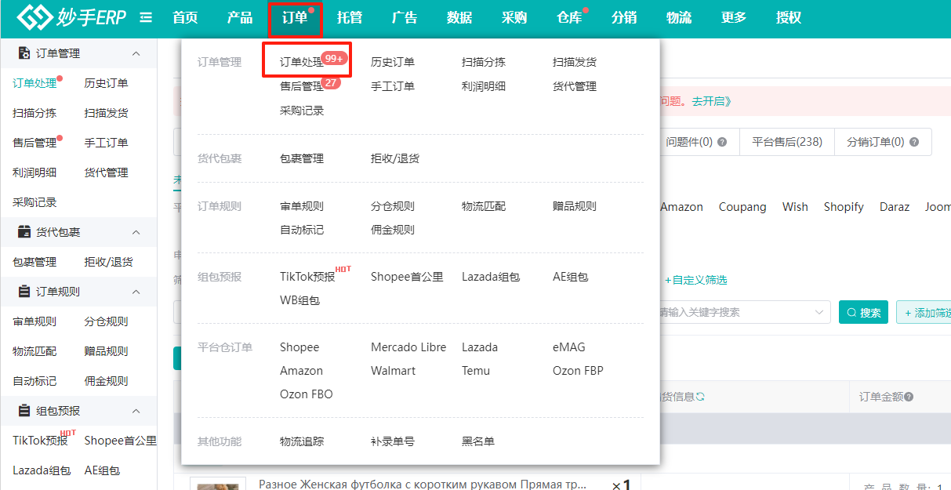Click the 货代包裹 section icon in the sidebar
This screenshot has height=490, width=951.
24,232
